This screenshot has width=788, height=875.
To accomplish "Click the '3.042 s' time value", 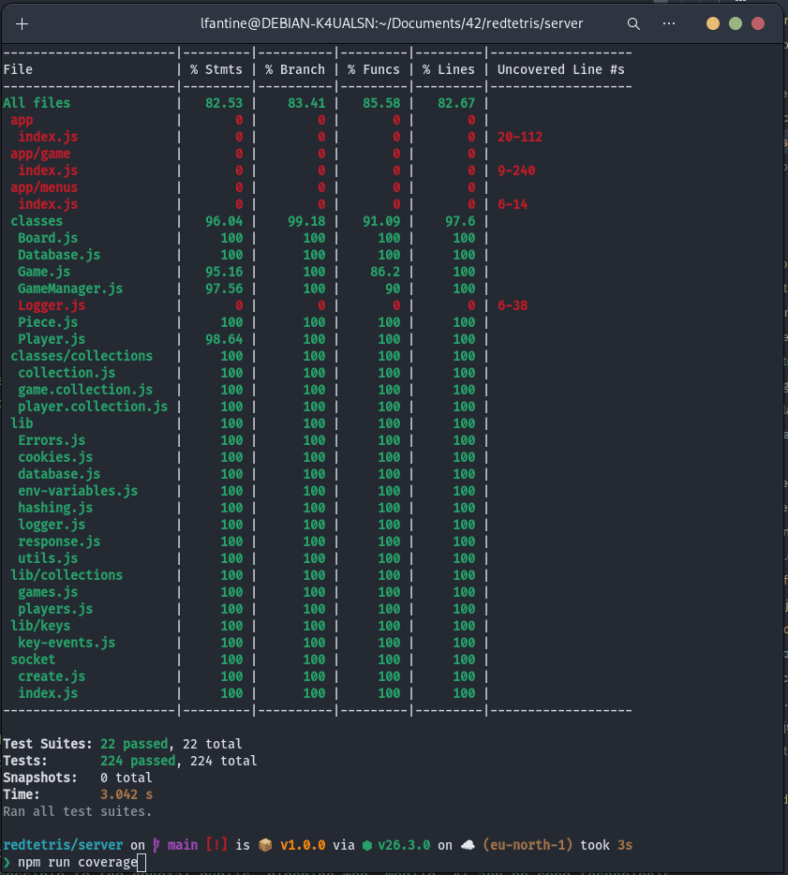I will click(126, 794).
